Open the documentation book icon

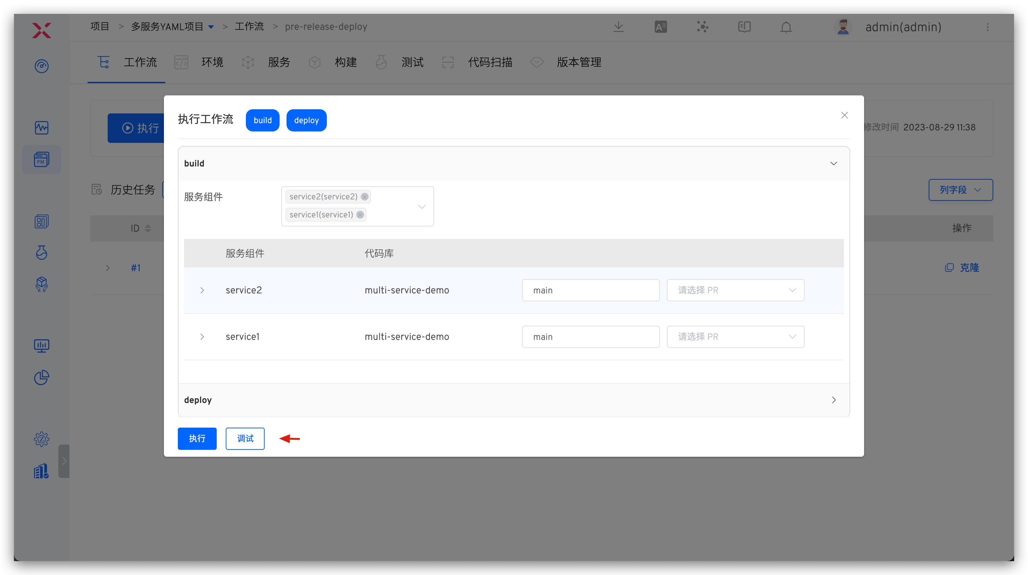tap(744, 27)
